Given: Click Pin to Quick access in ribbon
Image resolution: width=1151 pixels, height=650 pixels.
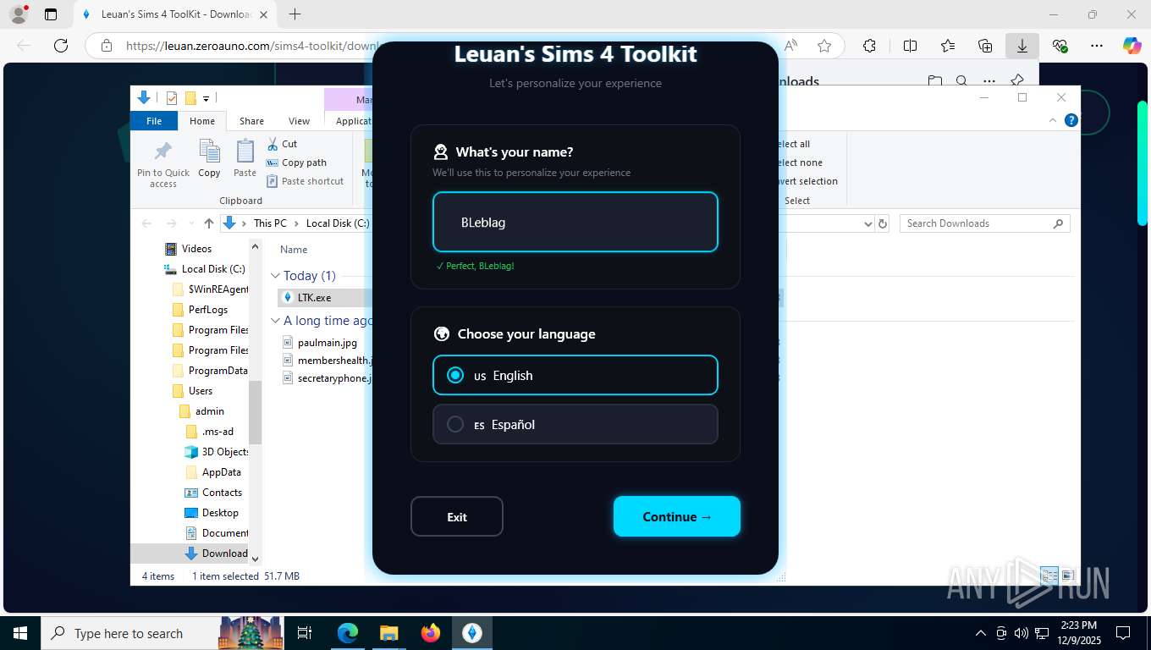Looking at the screenshot, I should 163,164.
